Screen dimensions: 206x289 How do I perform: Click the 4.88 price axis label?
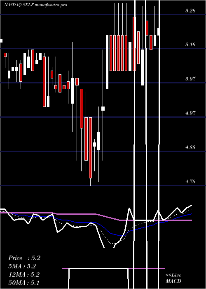click(x=190, y=147)
